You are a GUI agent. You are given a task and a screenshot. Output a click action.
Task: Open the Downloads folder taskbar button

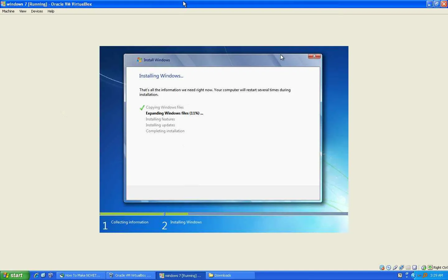[x=231, y=275]
